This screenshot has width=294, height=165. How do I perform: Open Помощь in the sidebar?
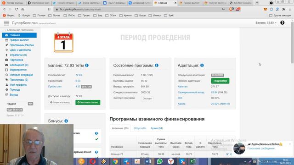pyautogui.click(x=15, y=90)
